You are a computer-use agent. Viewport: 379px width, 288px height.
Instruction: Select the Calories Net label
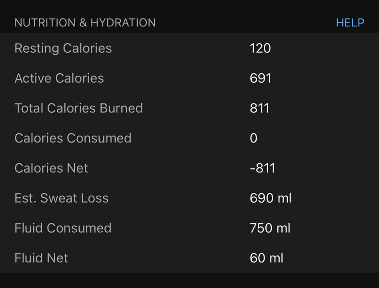51,168
